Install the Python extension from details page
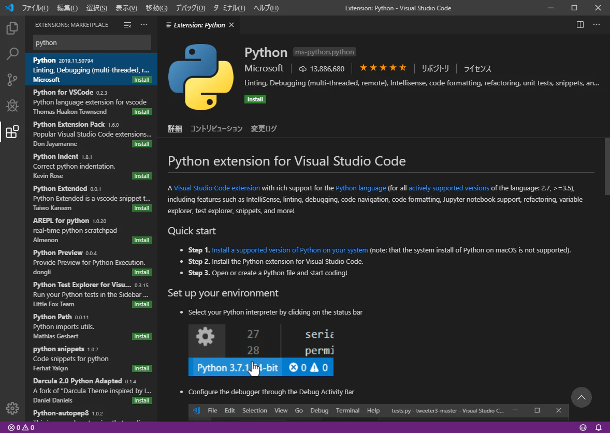This screenshot has height=433, width=610. tap(255, 99)
